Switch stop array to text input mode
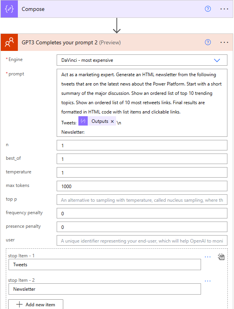Screen dimensions: 234x309 pyautogui.click(x=221, y=257)
